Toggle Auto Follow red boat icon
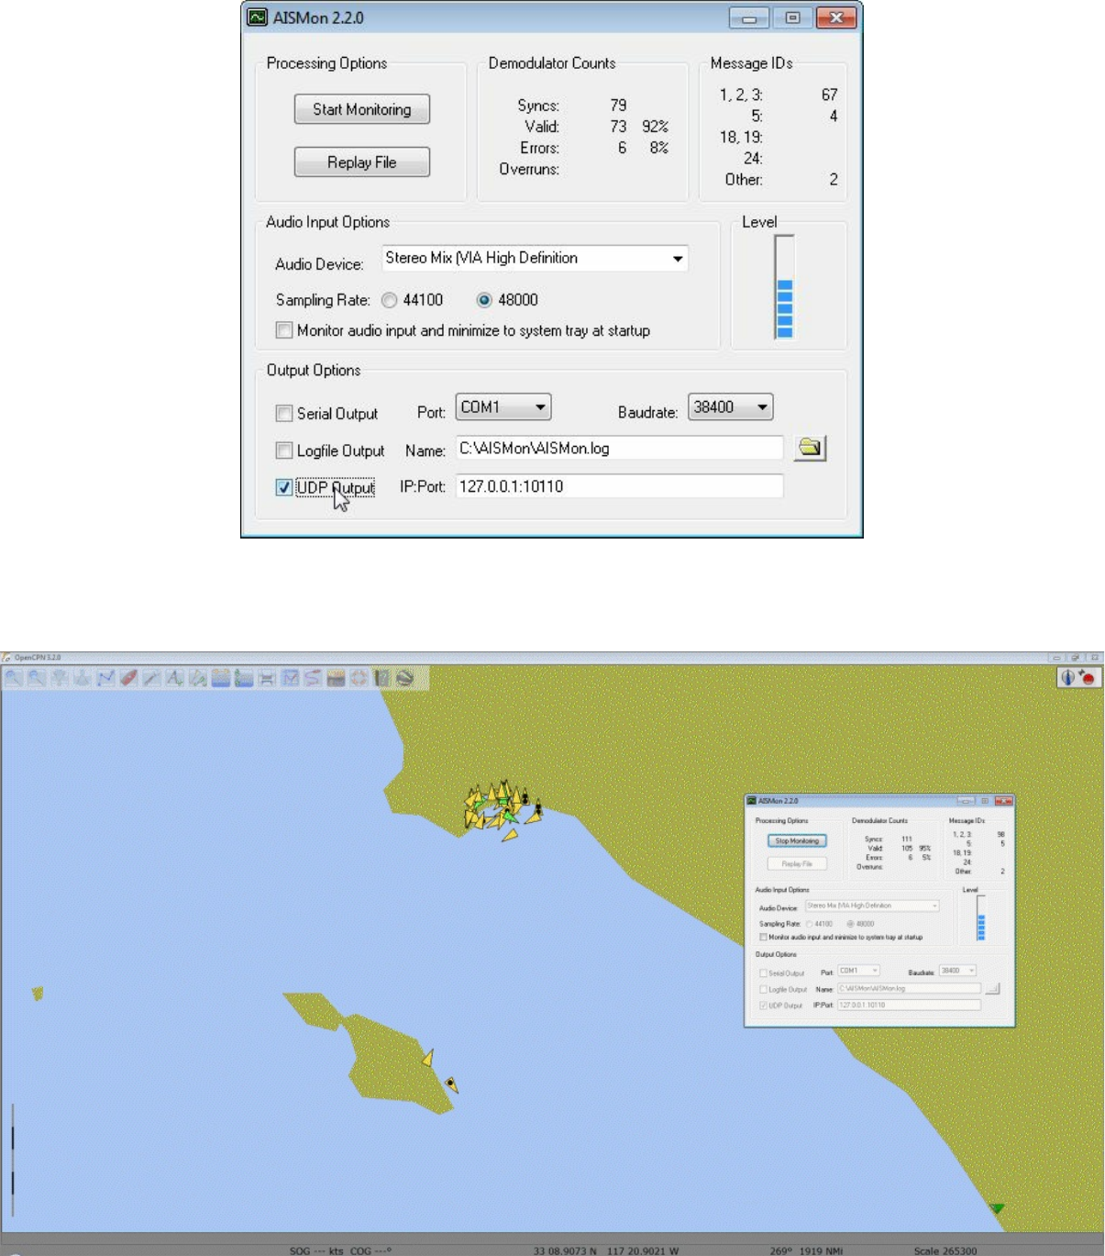This screenshot has width=1105, height=1256. [x=128, y=678]
